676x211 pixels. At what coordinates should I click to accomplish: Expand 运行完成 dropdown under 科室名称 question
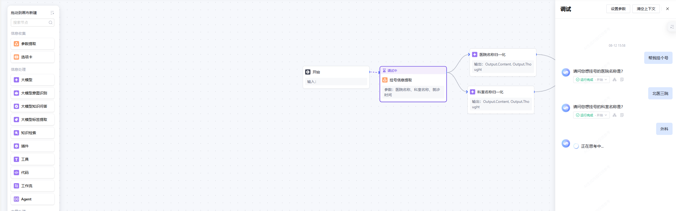[606, 115]
